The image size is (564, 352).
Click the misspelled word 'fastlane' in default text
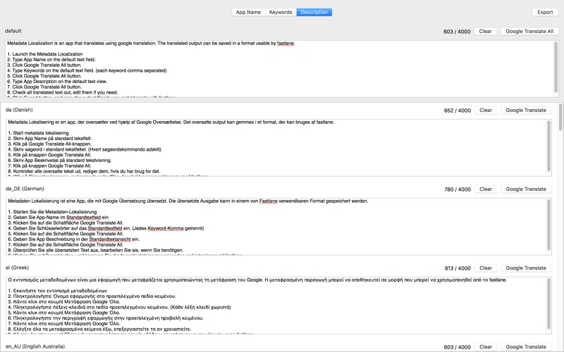tap(286, 44)
